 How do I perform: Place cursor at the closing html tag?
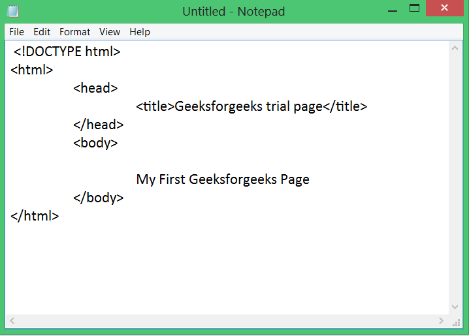[x=35, y=216]
